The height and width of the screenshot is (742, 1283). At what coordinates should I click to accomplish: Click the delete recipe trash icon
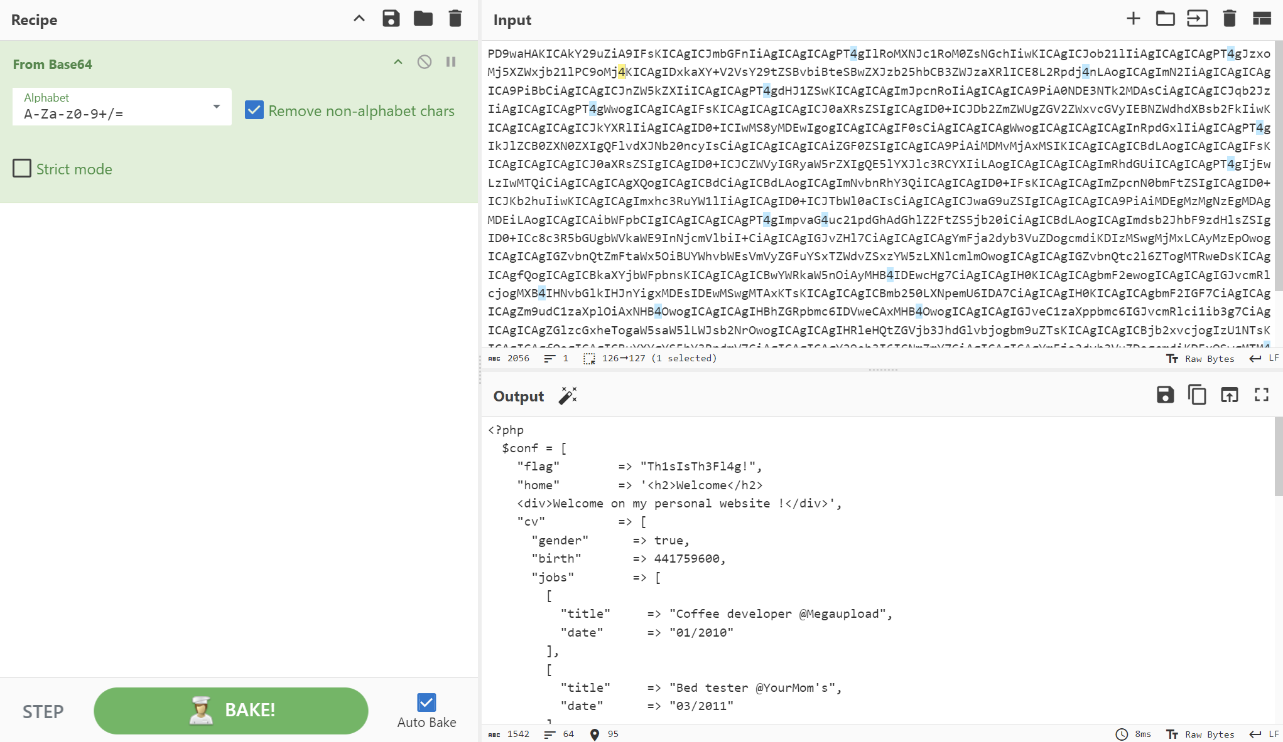tap(455, 19)
